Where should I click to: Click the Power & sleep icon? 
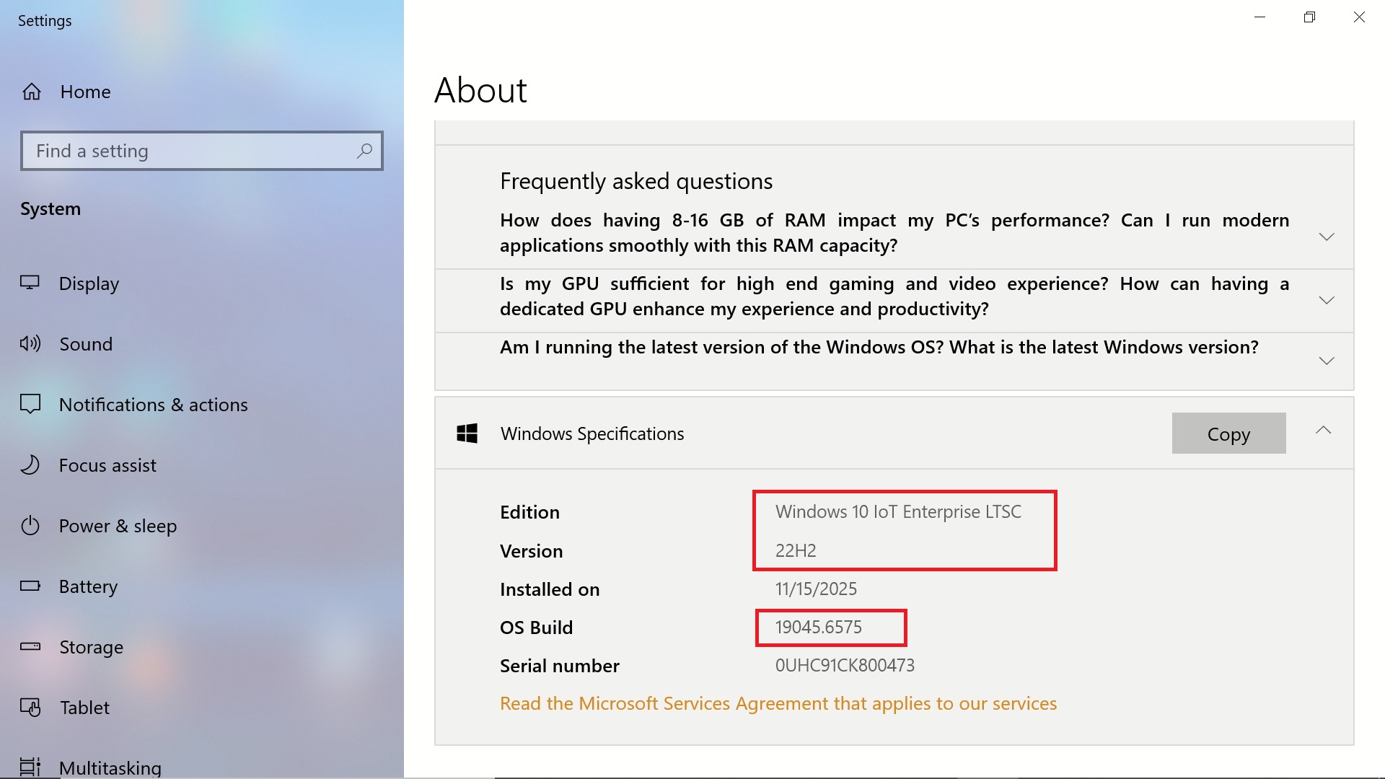[x=30, y=525]
